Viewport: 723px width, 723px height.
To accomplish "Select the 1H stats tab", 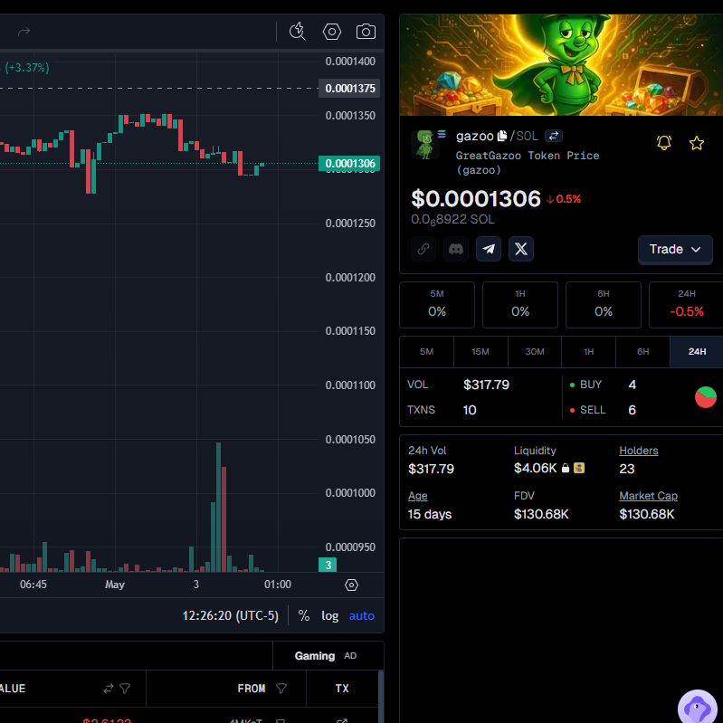I will (589, 352).
